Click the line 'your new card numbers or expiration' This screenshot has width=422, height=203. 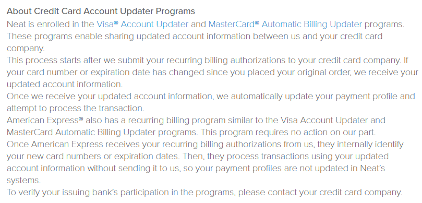click(x=198, y=157)
